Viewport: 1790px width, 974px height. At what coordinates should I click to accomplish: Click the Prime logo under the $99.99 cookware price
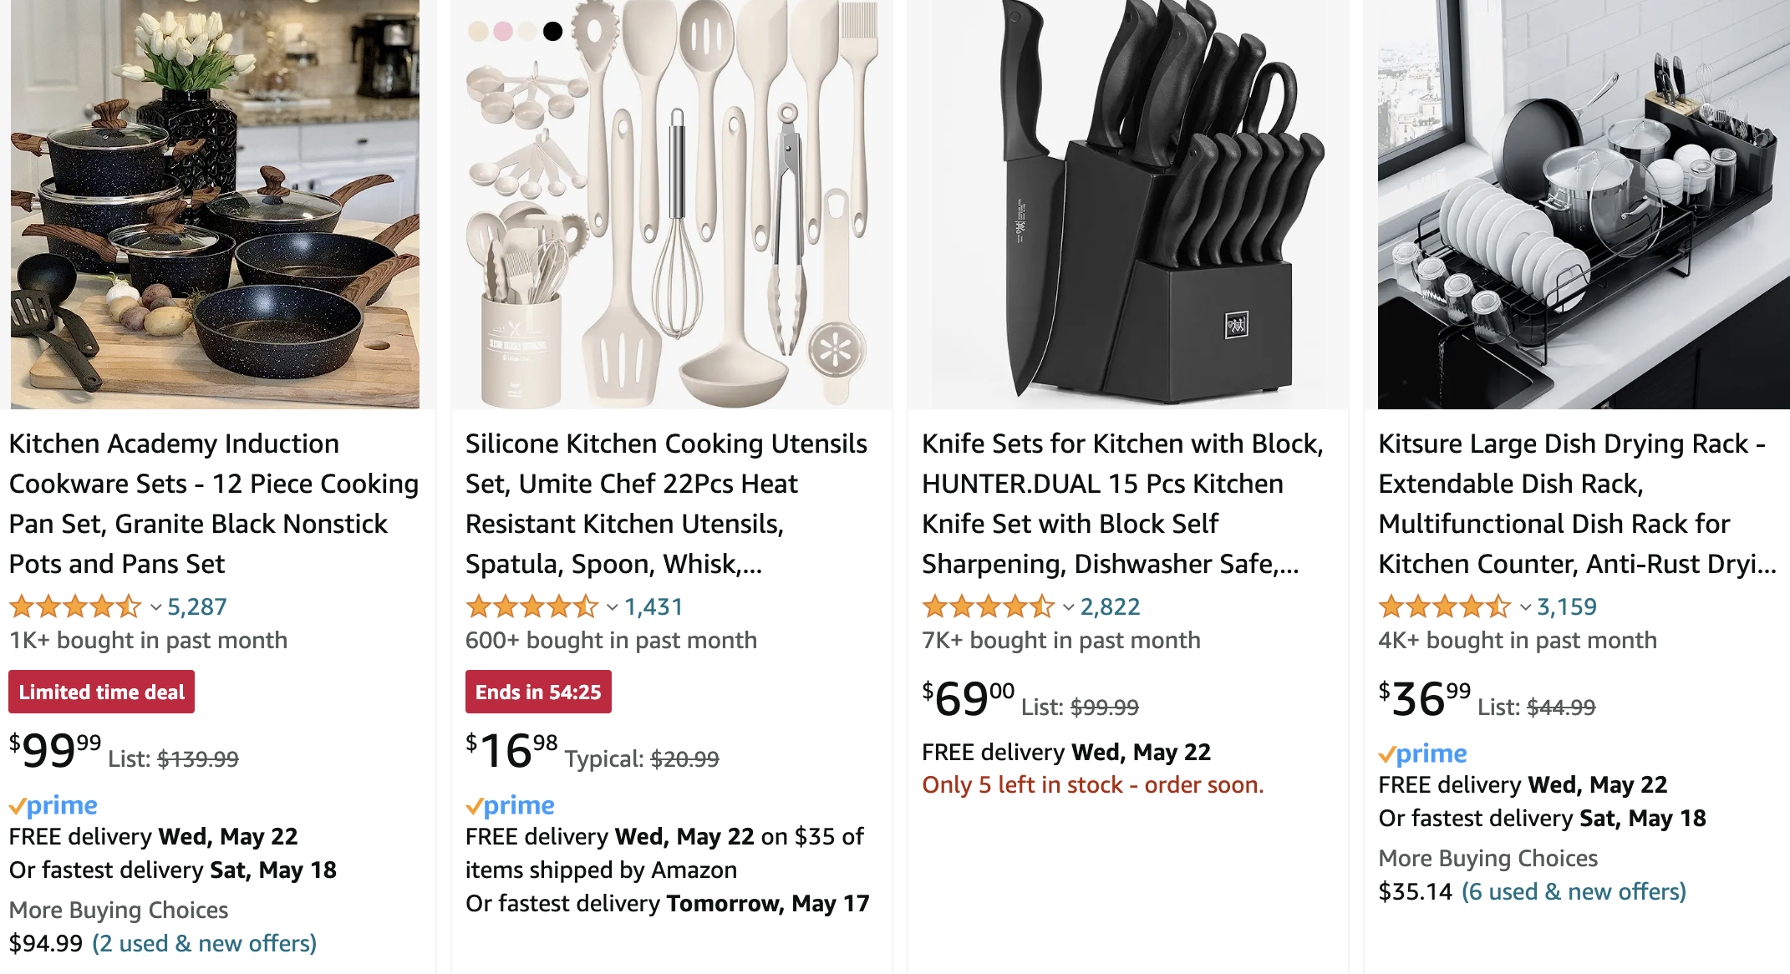(x=53, y=805)
